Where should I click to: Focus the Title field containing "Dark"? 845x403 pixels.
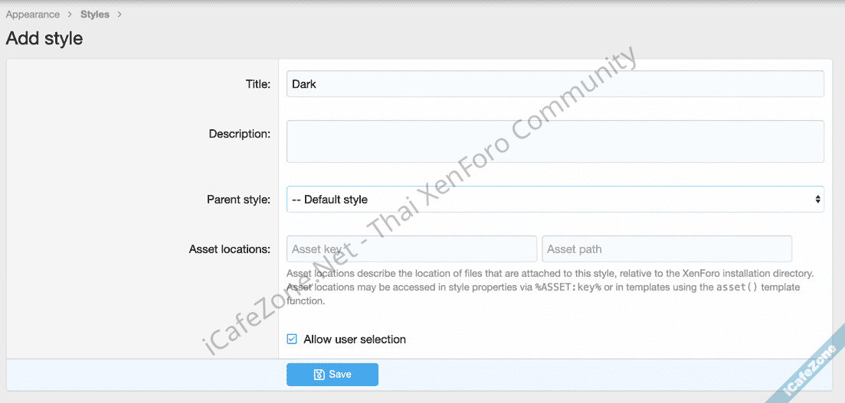pos(555,84)
